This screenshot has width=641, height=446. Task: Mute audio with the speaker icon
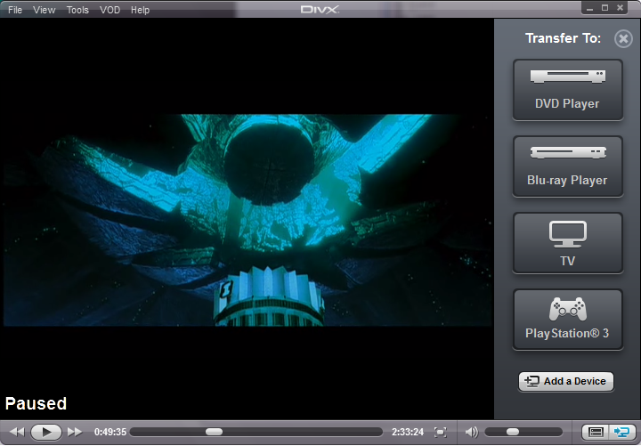point(471,432)
